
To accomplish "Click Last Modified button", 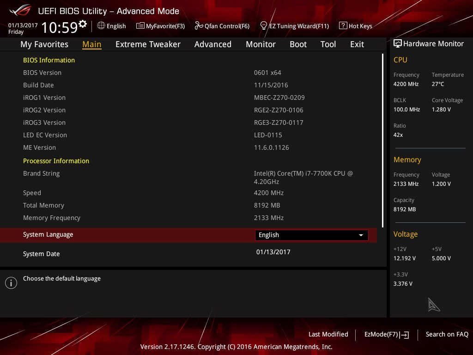I will pyautogui.click(x=328, y=335).
